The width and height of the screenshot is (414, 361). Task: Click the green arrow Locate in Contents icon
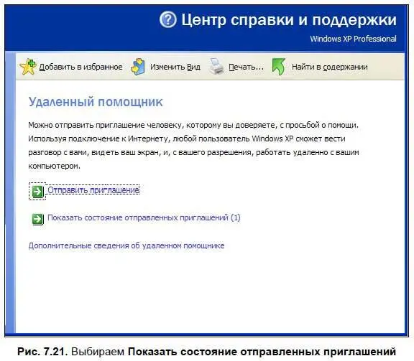[279, 67]
